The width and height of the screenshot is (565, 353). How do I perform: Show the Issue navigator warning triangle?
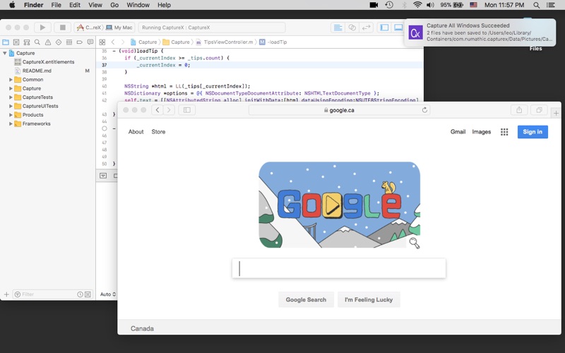pyautogui.click(x=48, y=42)
